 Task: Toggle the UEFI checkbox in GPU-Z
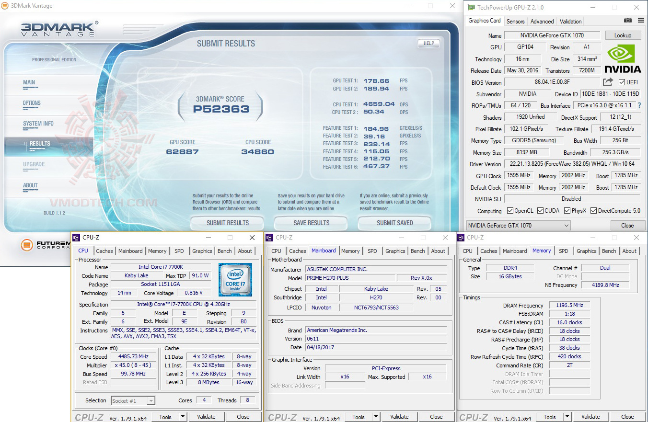coord(621,81)
